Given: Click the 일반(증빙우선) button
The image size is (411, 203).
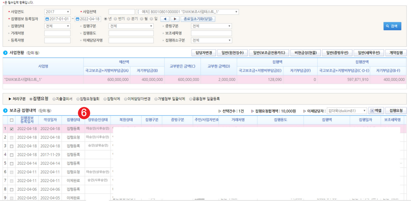Looking at the screenshot, I should (337, 52).
